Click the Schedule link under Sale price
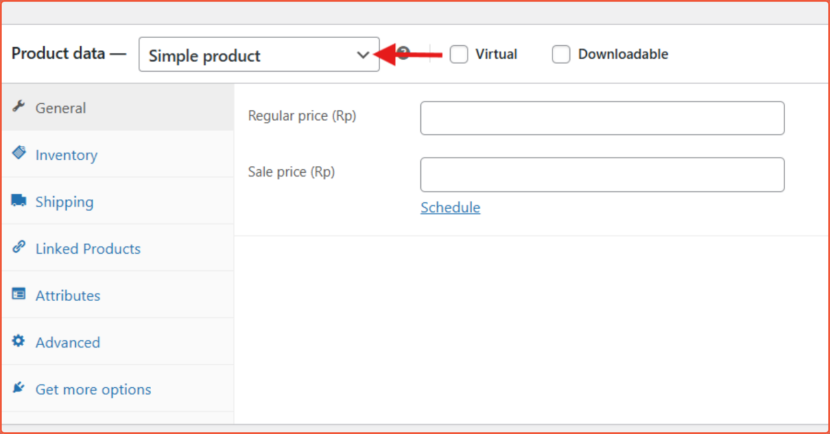The height and width of the screenshot is (434, 830). 450,207
